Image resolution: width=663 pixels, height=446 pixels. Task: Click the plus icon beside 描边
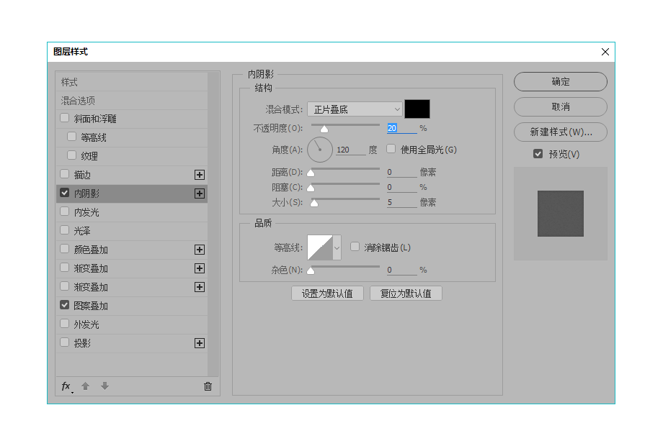coord(200,175)
